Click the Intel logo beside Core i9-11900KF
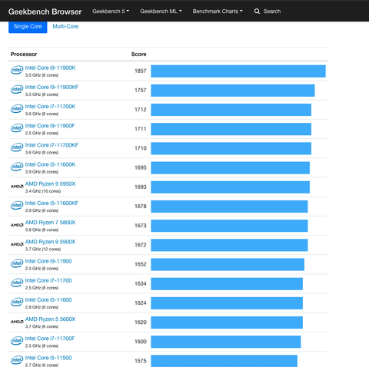This screenshot has height=367, width=369. click(17, 89)
